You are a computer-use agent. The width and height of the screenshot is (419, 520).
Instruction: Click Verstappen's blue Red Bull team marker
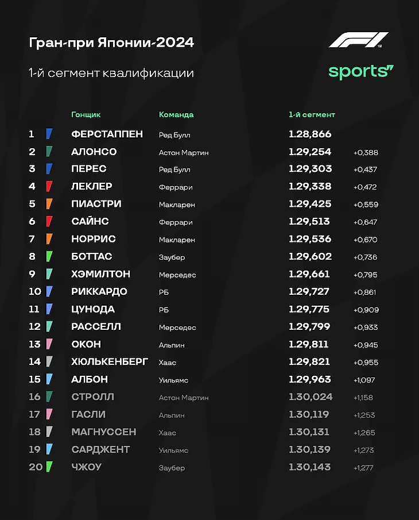tap(49, 134)
